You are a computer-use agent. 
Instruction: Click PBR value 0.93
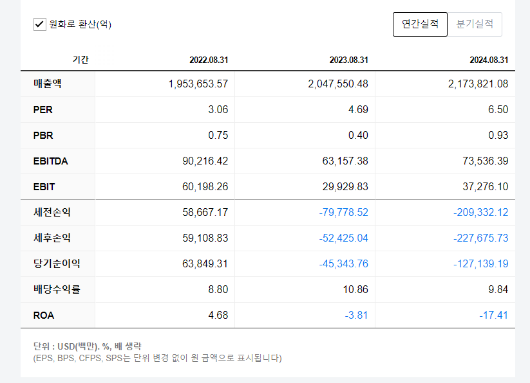point(498,135)
